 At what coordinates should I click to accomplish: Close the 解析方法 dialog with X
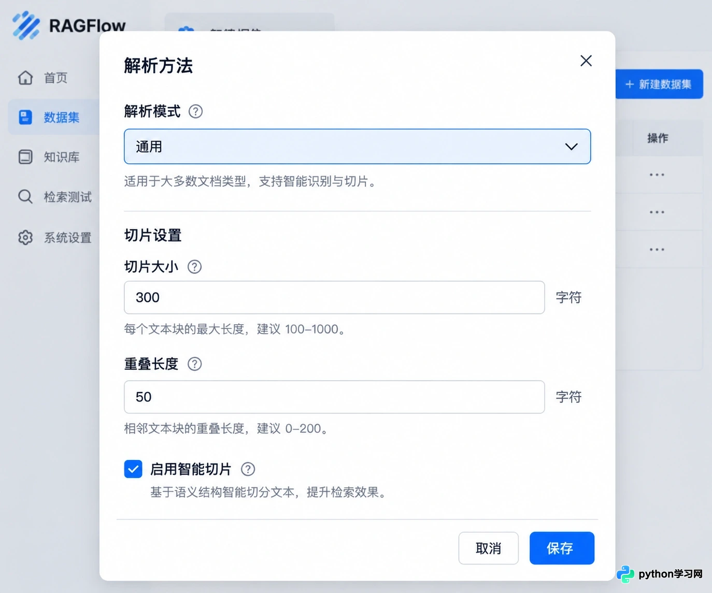tap(586, 61)
